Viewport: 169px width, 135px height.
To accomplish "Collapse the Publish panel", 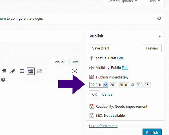I will (x=160, y=36).
